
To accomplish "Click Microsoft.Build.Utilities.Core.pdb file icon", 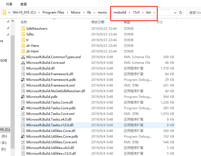I will tap(23, 137).
